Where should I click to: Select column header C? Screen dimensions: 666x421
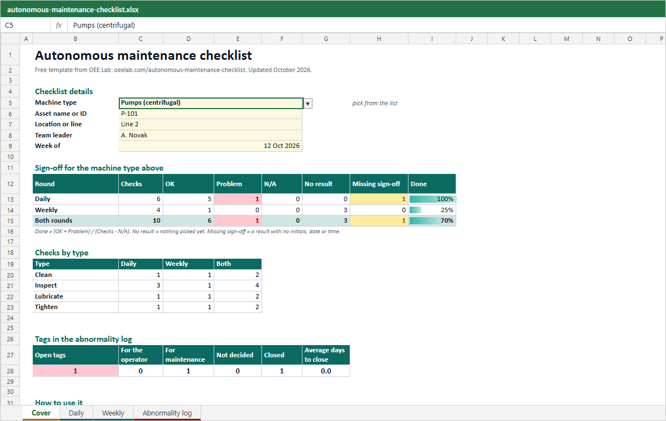pyautogui.click(x=140, y=39)
